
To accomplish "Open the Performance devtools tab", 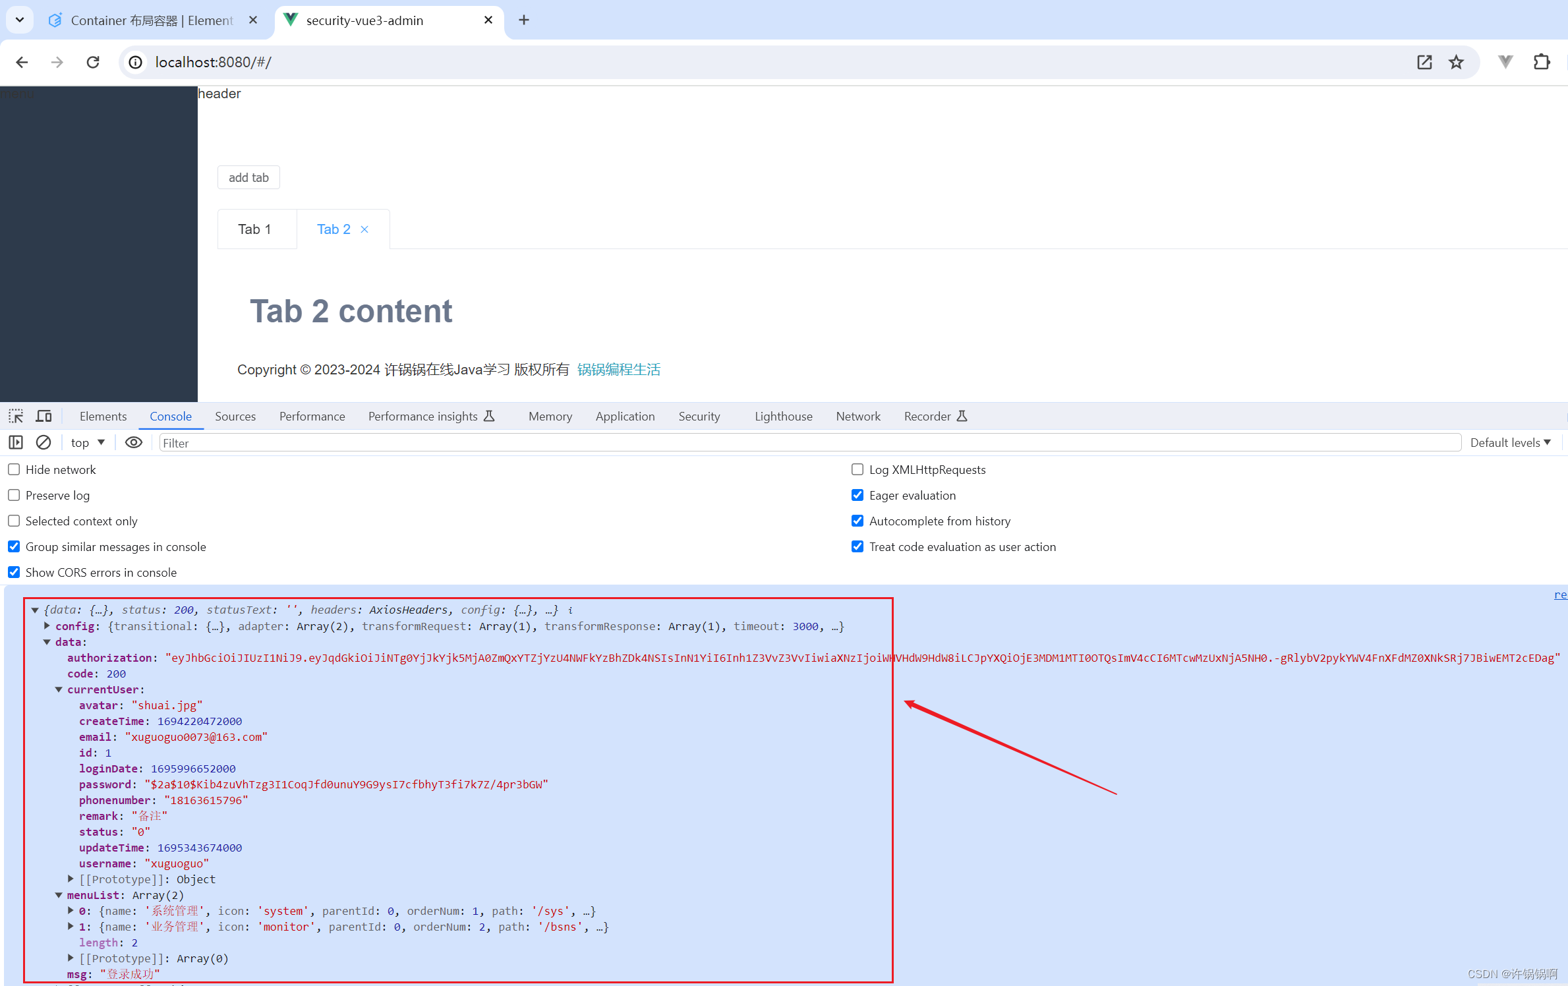I will [x=312, y=416].
